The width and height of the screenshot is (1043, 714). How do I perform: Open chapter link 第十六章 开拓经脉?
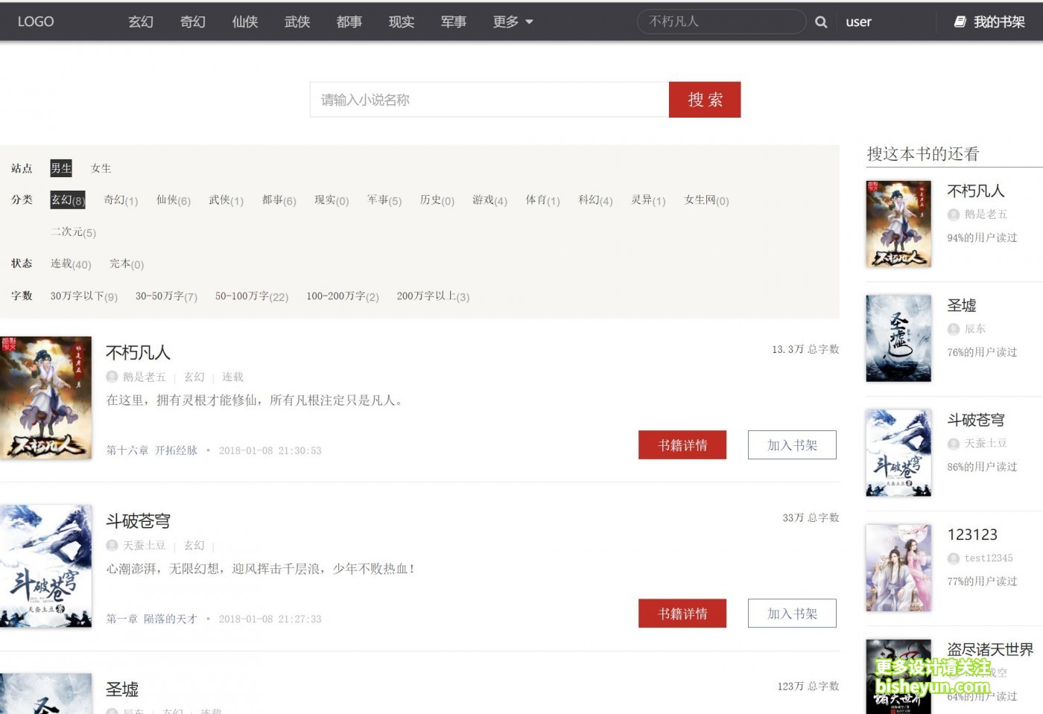(151, 450)
